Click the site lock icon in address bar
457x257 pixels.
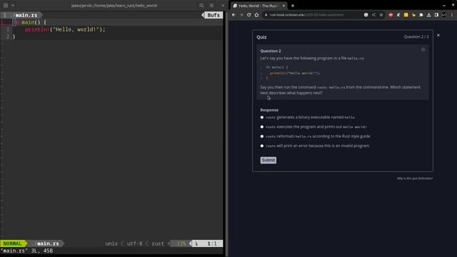pyautogui.click(x=266, y=15)
